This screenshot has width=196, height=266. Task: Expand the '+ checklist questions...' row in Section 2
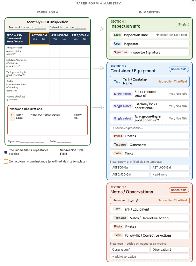(149, 128)
